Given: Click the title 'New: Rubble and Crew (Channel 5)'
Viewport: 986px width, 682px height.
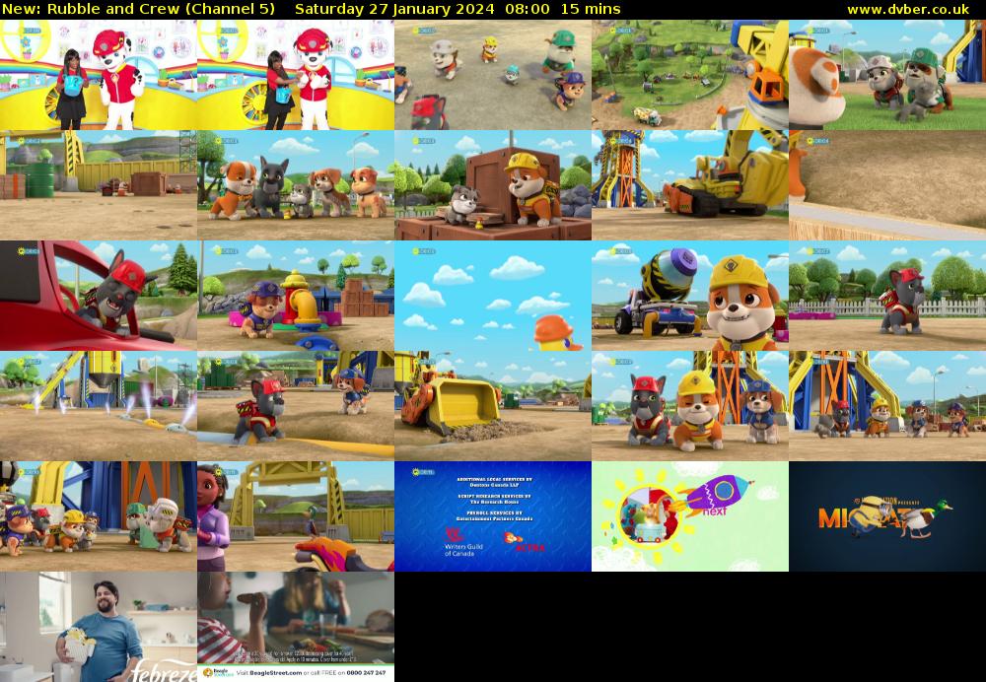Looking at the screenshot, I should pyautogui.click(x=138, y=10).
